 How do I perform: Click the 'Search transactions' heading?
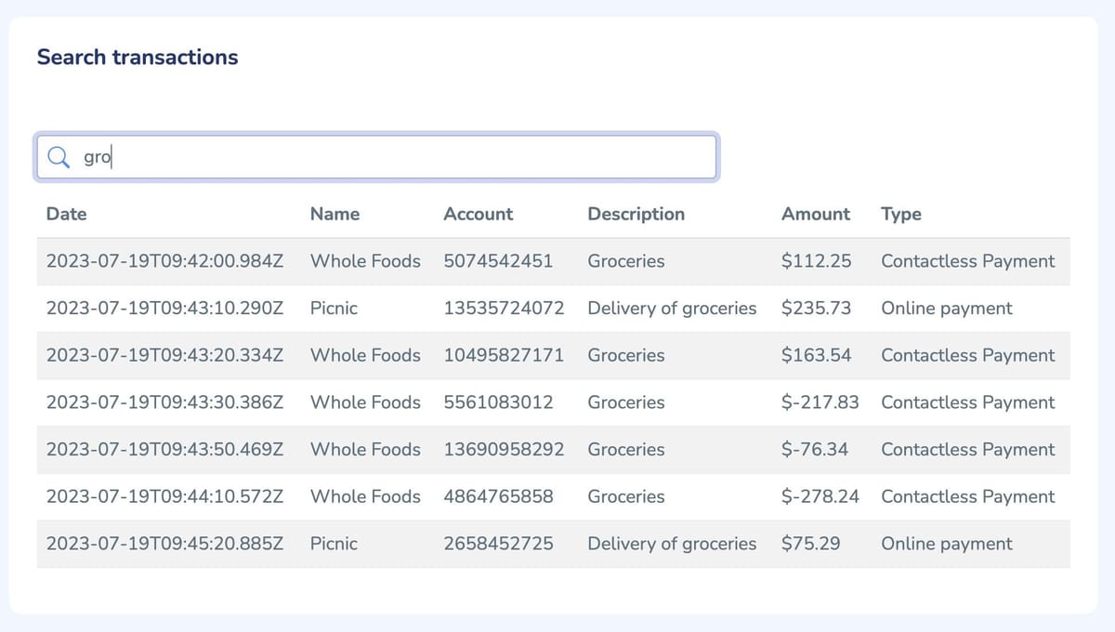138,57
